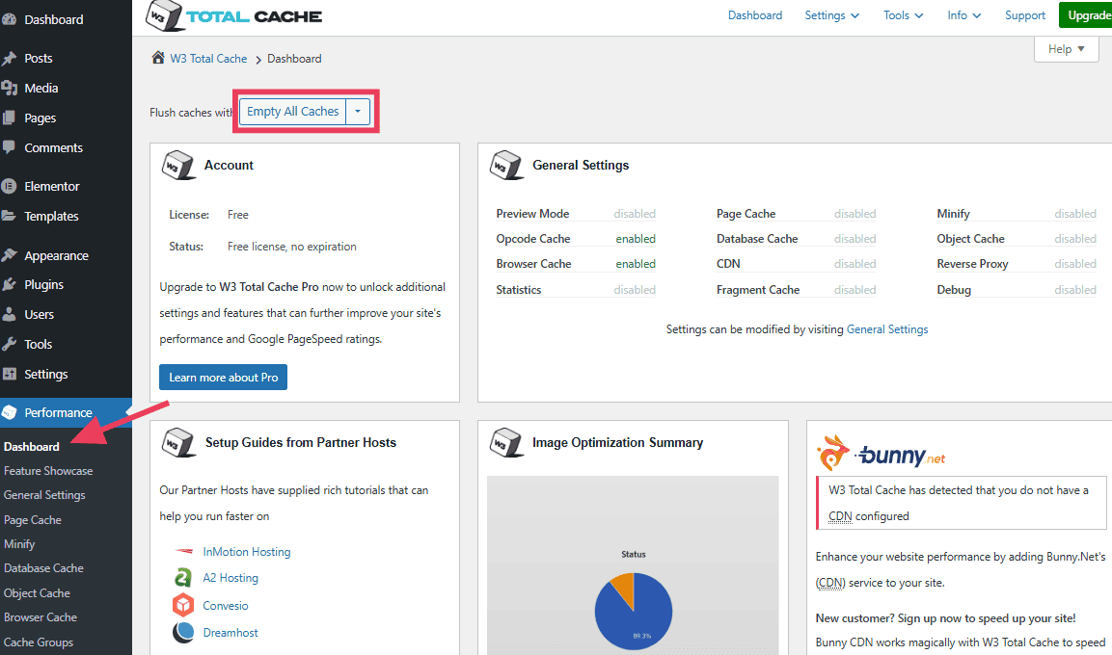Screen dimensions: 1112x655
Task: Expand the Settings menu in plugin navigation
Action: tap(830, 14)
